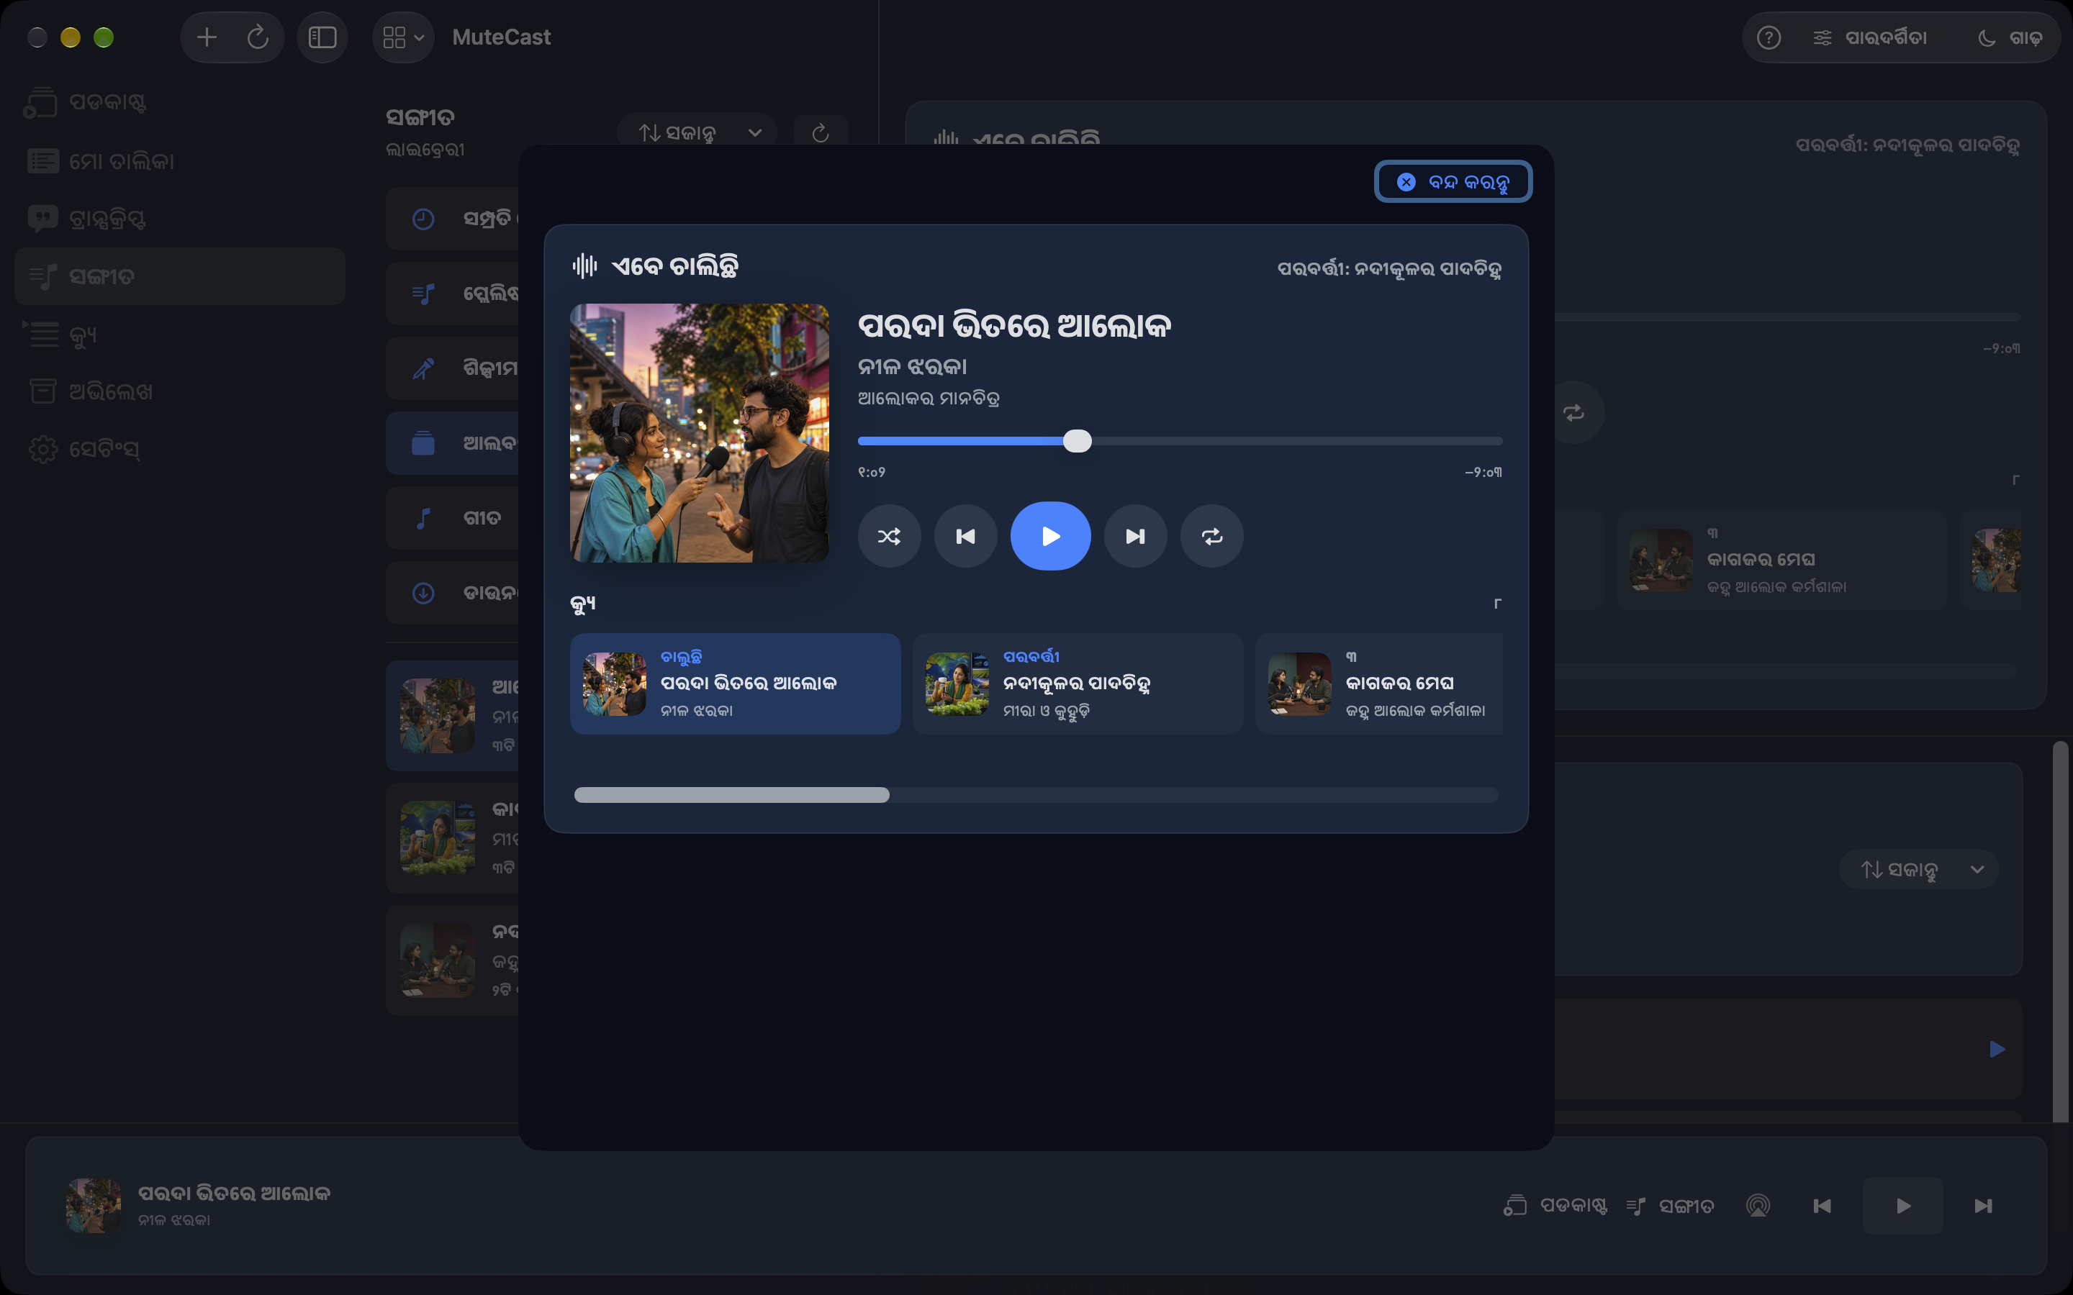
Task: Click the ସଙ୍ଗୀତ link in the bottom bar
Action: 1671,1206
